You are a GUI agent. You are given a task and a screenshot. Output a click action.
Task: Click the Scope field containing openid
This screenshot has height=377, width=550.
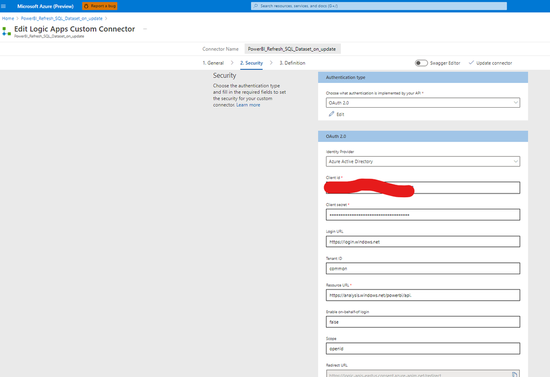[x=423, y=348]
